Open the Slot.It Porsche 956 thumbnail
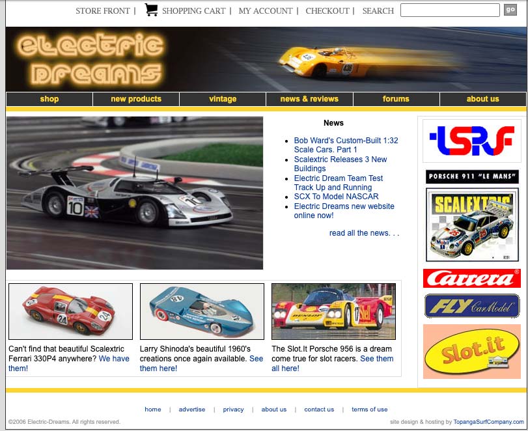 333,311
